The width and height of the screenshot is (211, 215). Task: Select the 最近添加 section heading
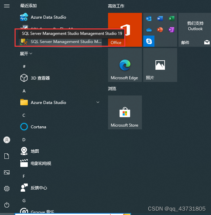(x=28, y=6)
